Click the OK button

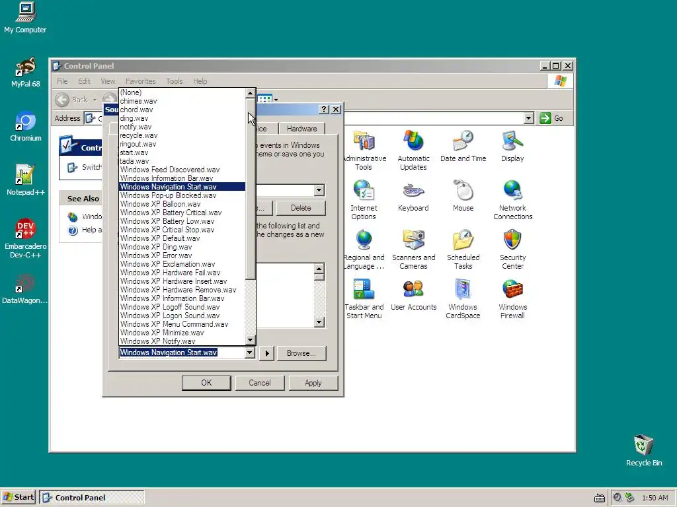click(206, 383)
